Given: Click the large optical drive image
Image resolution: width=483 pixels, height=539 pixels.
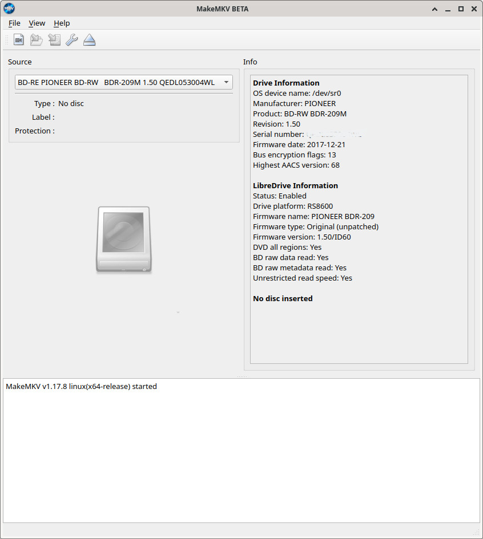Looking at the screenshot, I should 124,240.
